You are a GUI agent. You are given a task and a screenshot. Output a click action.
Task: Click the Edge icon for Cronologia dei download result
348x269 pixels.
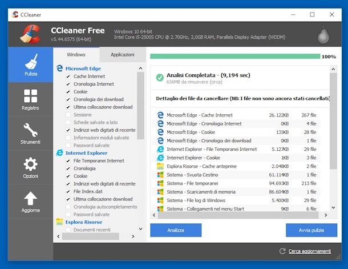(x=160, y=140)
